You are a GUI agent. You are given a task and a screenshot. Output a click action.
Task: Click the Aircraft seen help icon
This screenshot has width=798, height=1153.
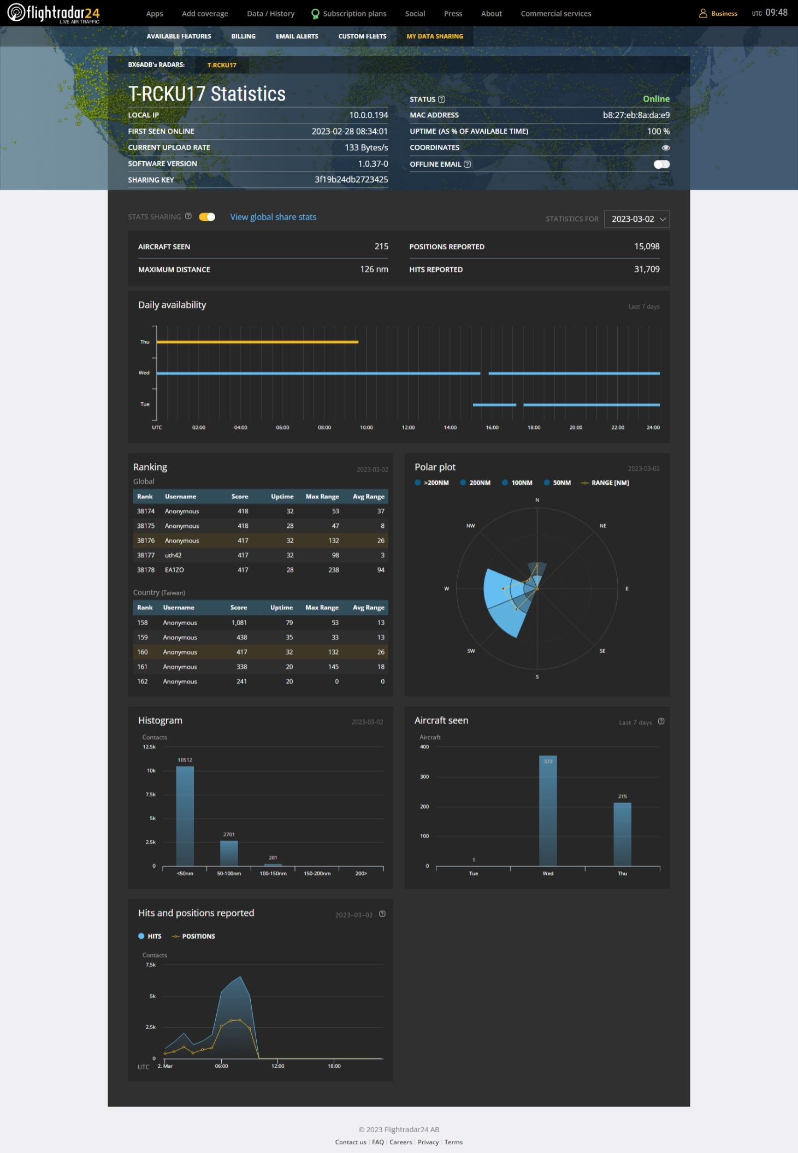(x=661, y=721)
